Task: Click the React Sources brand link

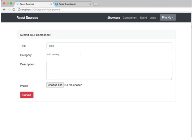Action: click(27, 17)
